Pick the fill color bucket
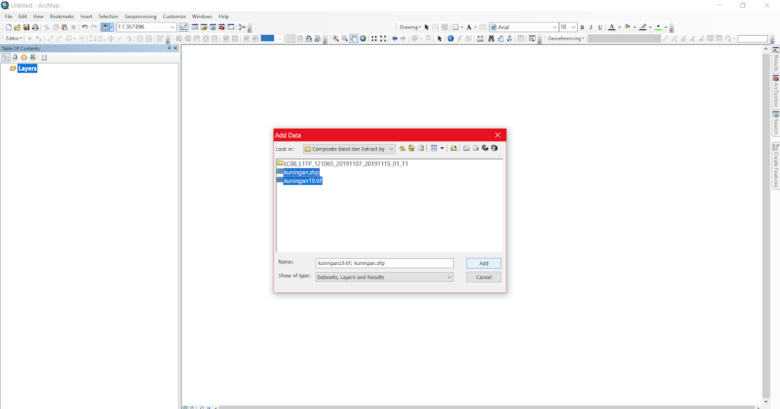Viewport: 780px width, 409px height. (x=627, y=27)
